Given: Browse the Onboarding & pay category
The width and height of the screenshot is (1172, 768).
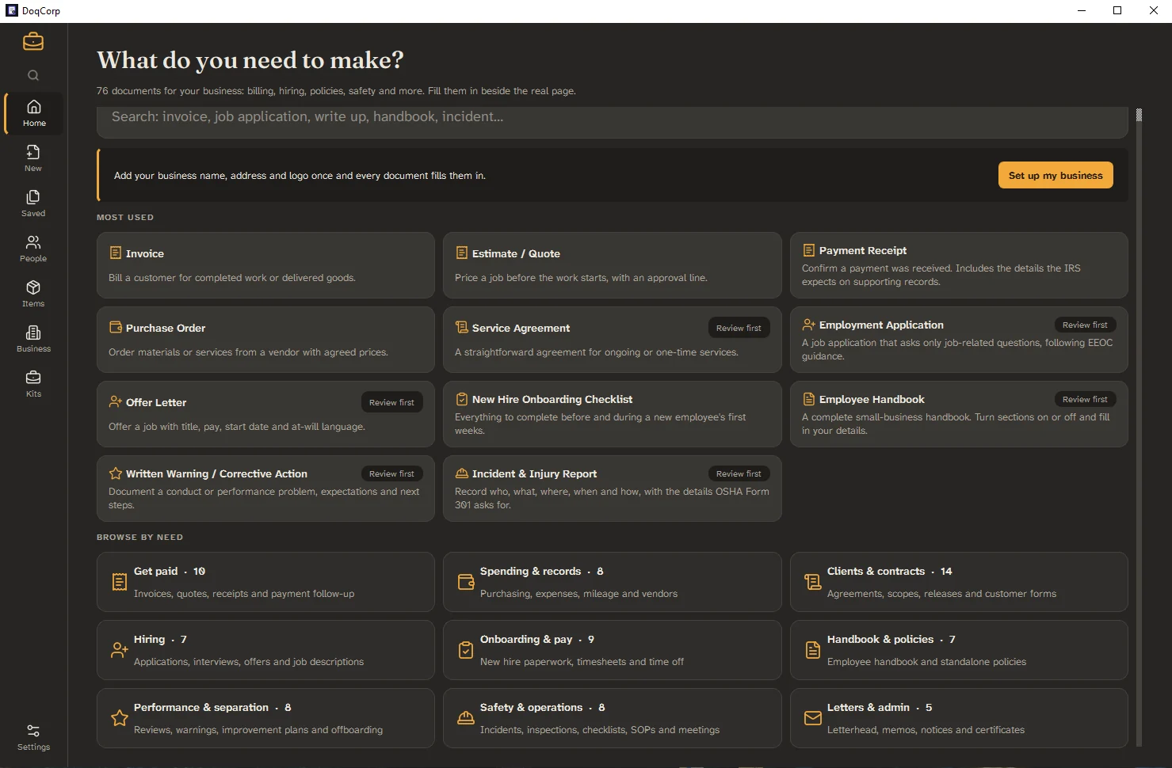Looking at the screenshot, I should tap(612, 650).
